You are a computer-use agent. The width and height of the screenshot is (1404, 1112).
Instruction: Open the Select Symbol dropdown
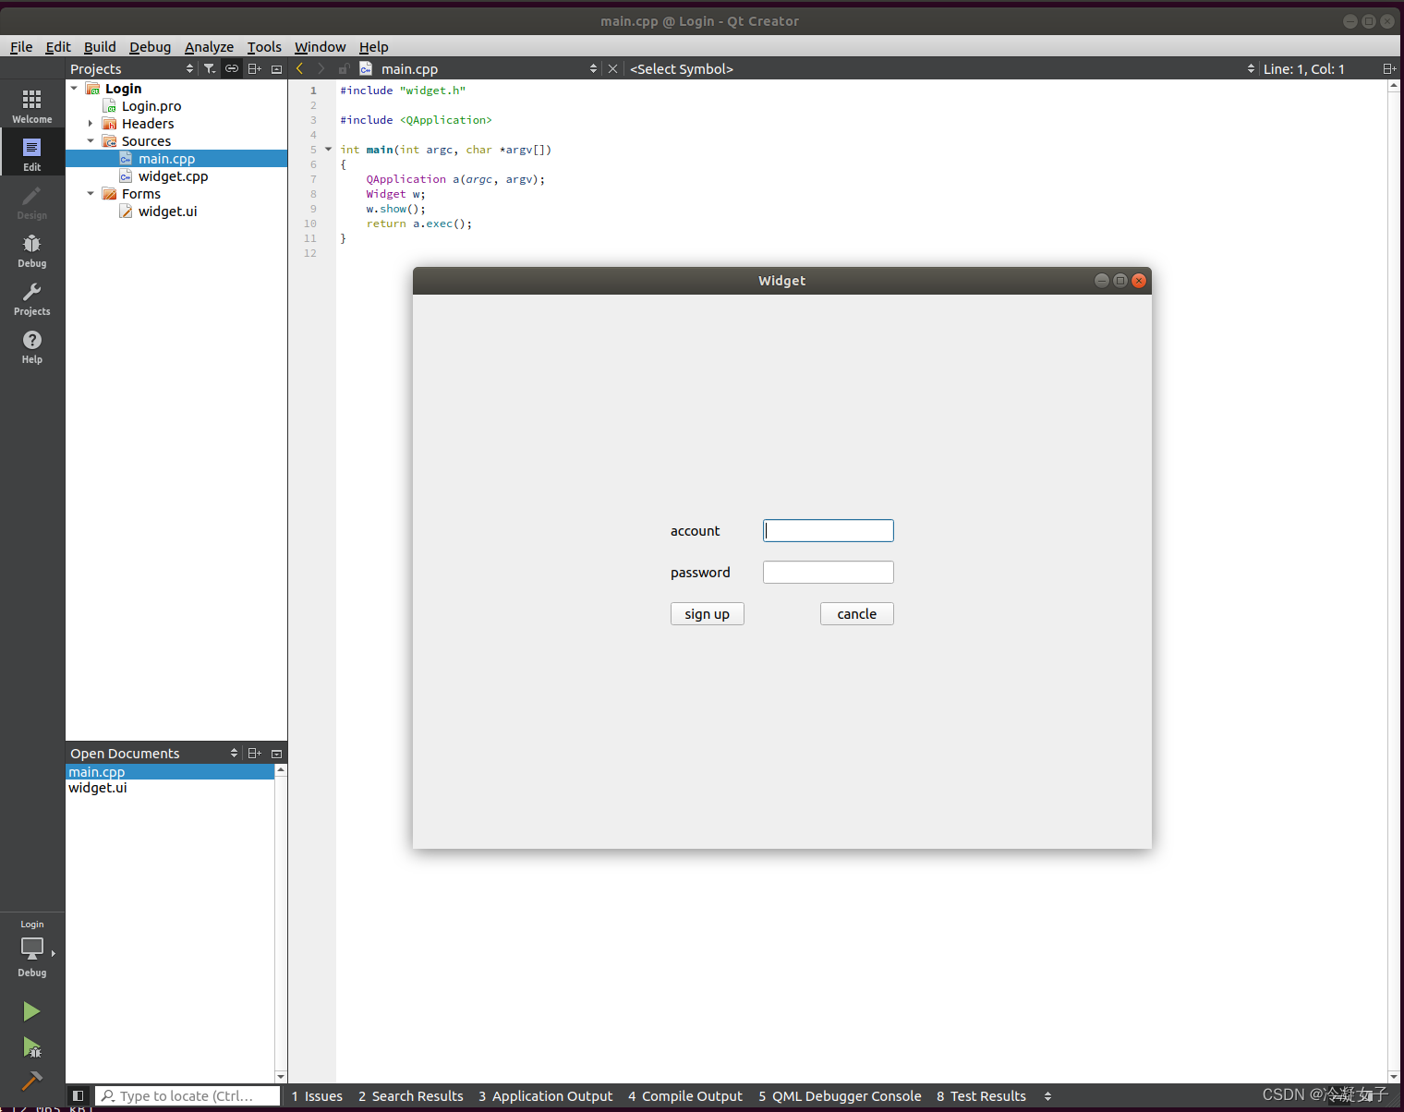click(1251, 68)
